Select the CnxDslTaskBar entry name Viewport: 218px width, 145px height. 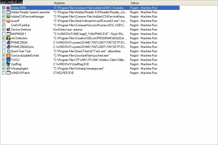coord(20,25)
